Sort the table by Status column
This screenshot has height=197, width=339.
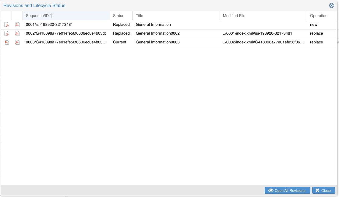118,16
